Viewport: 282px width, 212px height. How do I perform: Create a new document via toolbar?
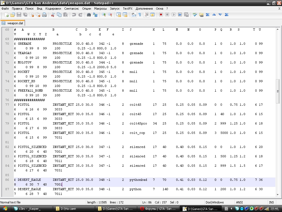coord(6,15)
